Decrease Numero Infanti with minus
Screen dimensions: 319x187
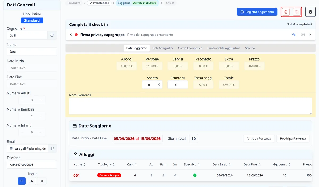click(x=22, y=132)
